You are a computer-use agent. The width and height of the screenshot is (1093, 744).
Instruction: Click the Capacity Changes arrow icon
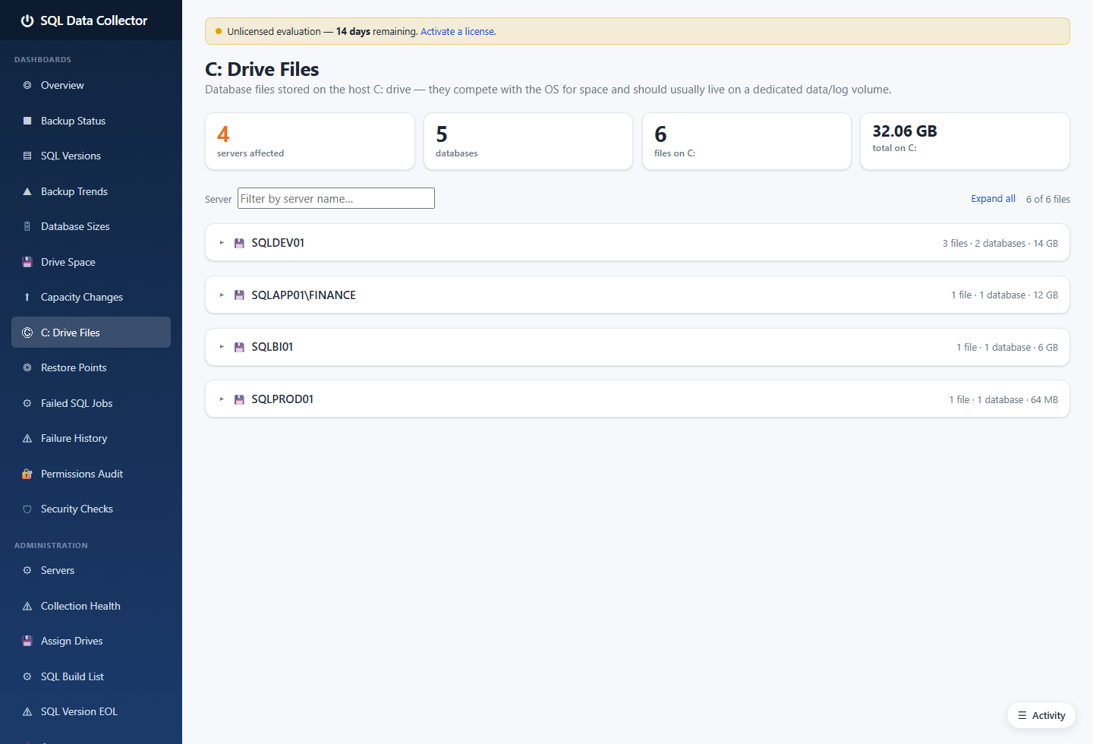click(x=27, y=297)
